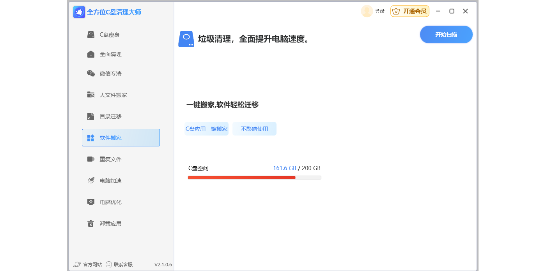Viewport: 546px width, 271px height.
Task: Click the C盘空间 label
Action: (x=199, y=168)
